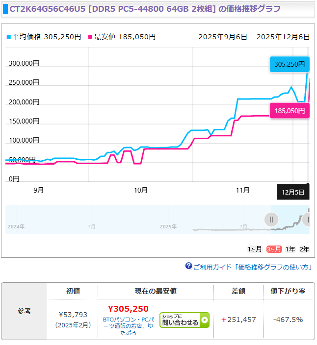Switch the graph to 1年 range
Screen dimensions: 317x345
tap(290, 249)
